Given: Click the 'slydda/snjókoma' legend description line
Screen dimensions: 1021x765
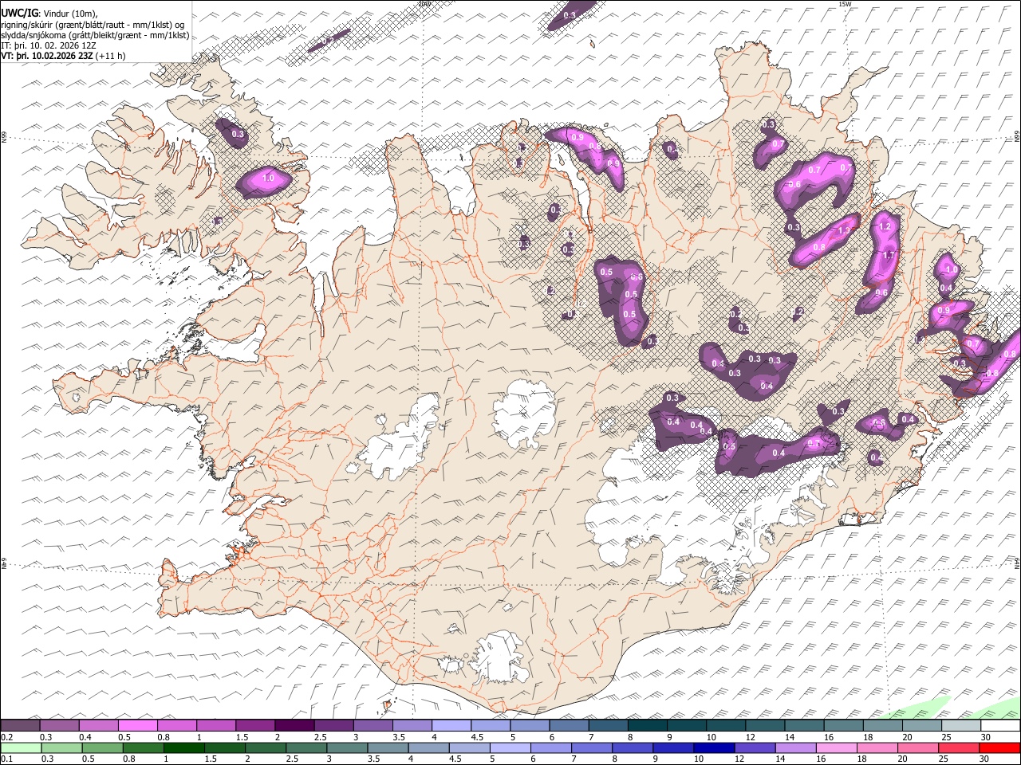Looking at the screenshot, I should pyautogui.click(x=95, y=35).
